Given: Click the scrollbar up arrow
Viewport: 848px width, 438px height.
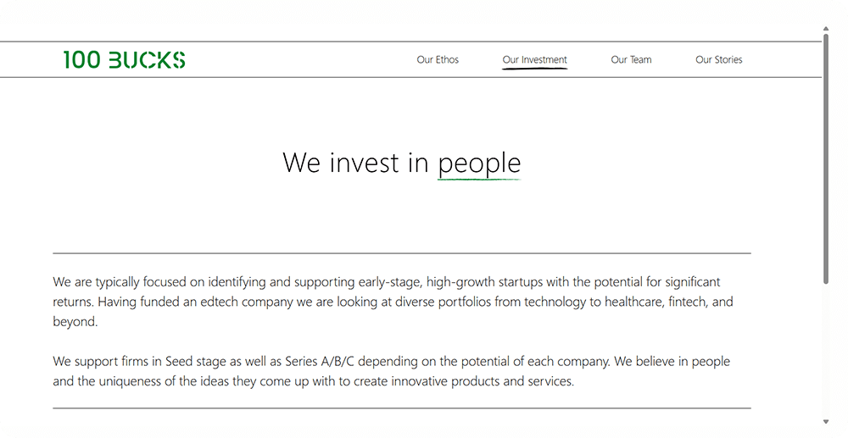Looking at the screenshot, I should click(826, 29).
